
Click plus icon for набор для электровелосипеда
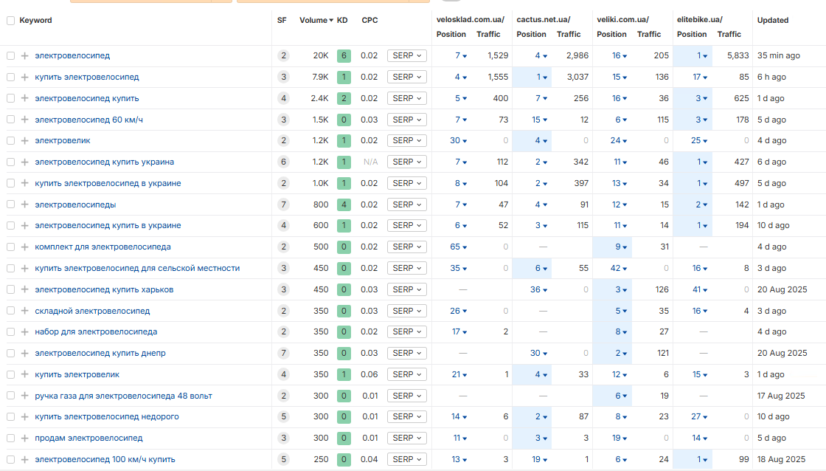pos(25,331)
